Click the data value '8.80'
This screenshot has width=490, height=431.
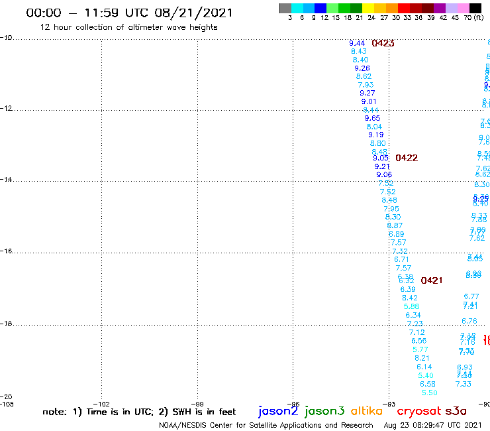click(x=378, y=143)
